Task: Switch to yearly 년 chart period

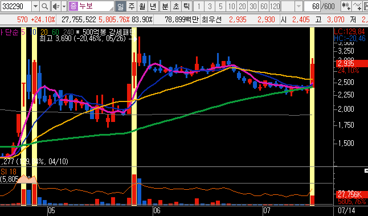Action: (153, 6)
